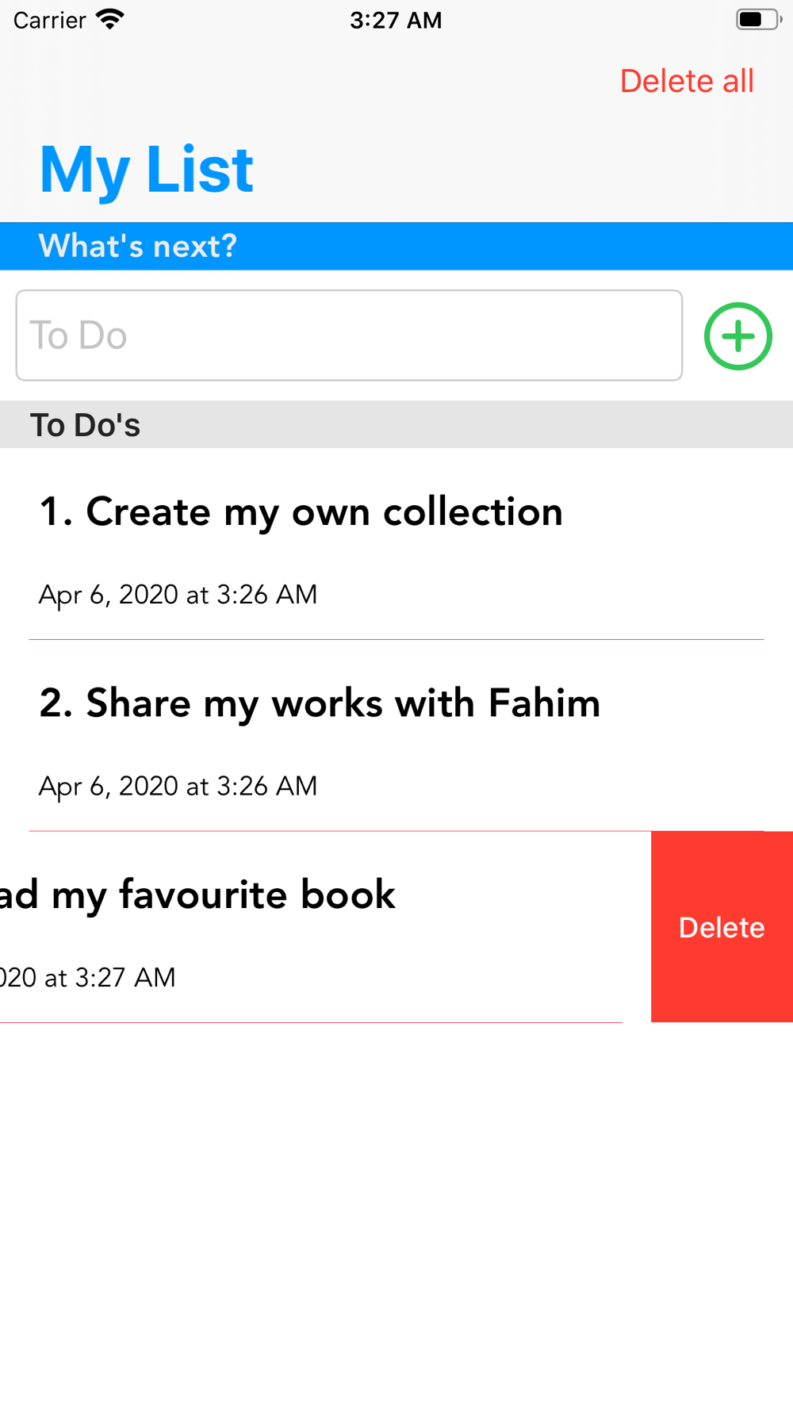Select Share my works with Fahim item

point(396,736)
